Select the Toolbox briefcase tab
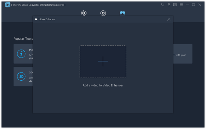 coord(122,13)
